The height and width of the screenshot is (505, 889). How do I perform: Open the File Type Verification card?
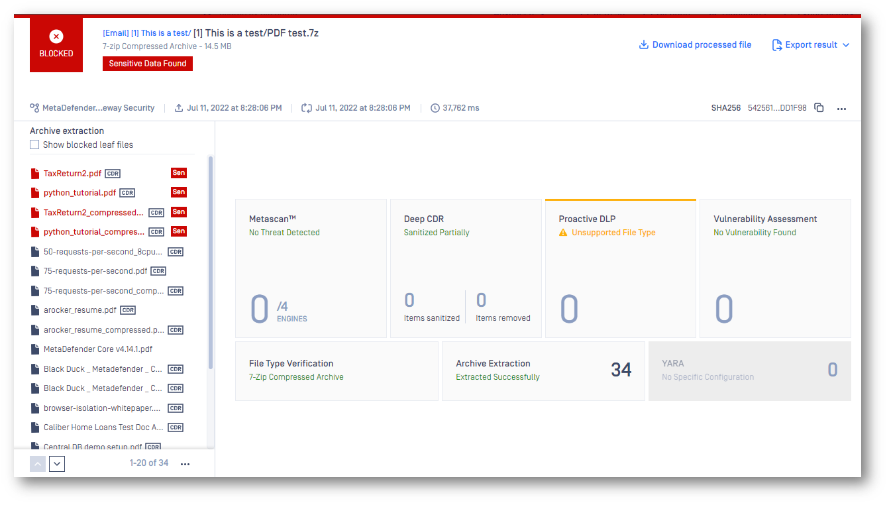coord(337,371)
